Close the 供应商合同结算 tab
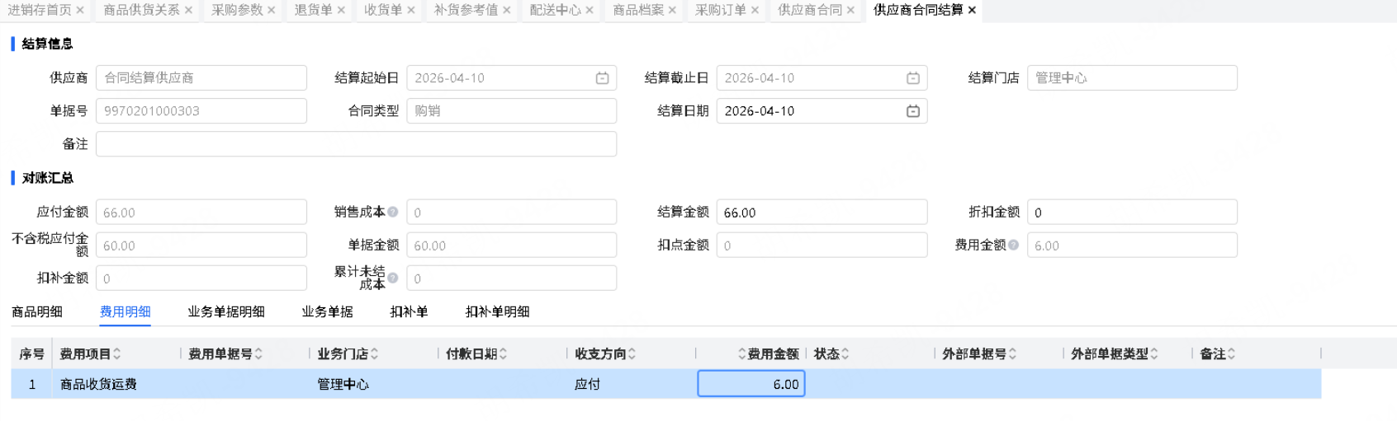The width and height of the screenshot is (1397, 421). click(972, 10)
